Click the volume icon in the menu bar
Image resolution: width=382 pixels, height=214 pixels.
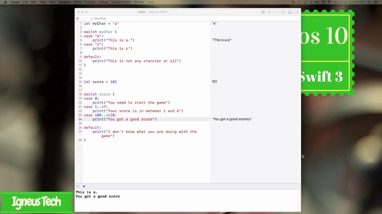point(317,2)
